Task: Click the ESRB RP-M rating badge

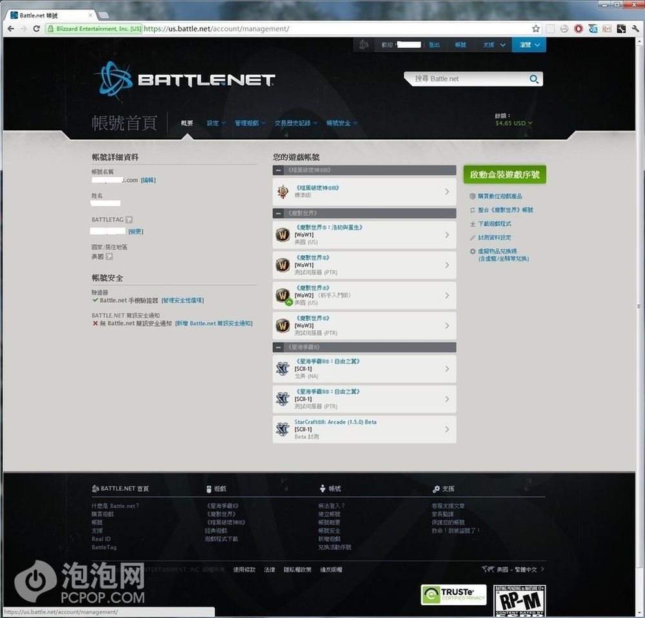Action: [x=519, y=600]
